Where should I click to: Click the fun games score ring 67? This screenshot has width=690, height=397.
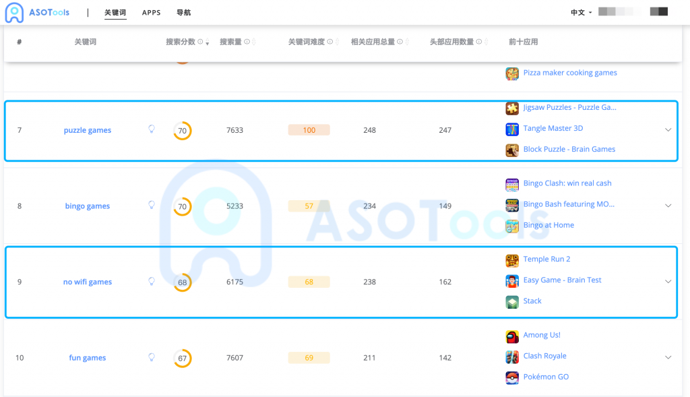(182, 359)
